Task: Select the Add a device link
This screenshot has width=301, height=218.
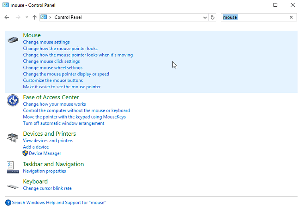Action: (x=36, y=147)
